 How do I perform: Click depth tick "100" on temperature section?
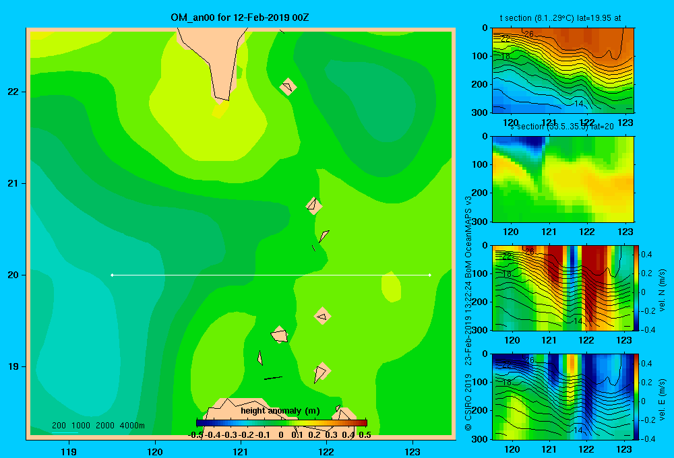[480, 56]
